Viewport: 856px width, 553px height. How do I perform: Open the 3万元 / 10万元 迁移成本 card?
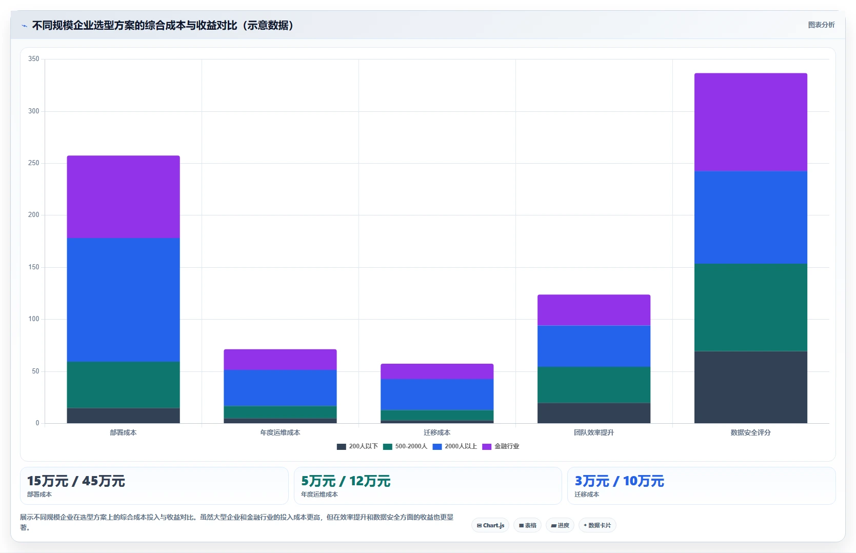point(702,486)
